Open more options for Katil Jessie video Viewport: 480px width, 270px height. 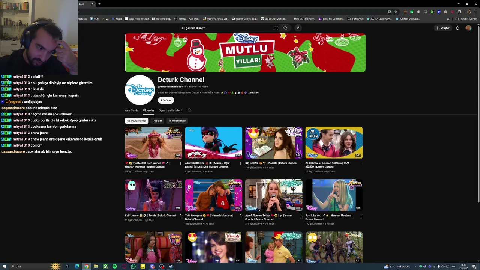180,216
